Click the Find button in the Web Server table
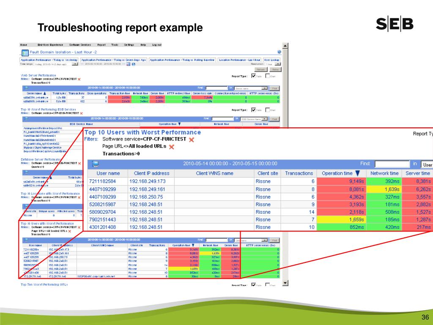Screen dimensions: 433x325 [x=274, y=88]
